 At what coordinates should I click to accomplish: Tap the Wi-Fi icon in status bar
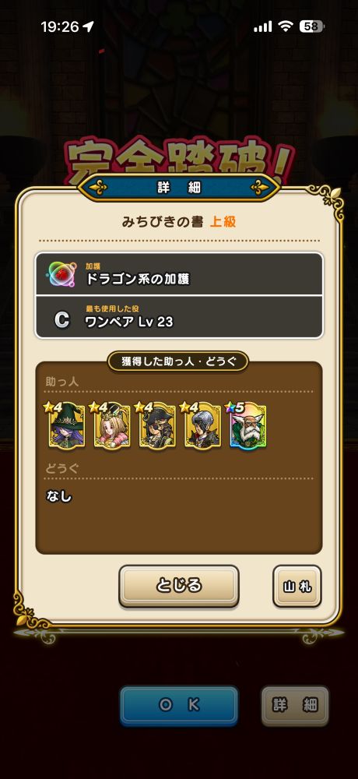point(285,26)
